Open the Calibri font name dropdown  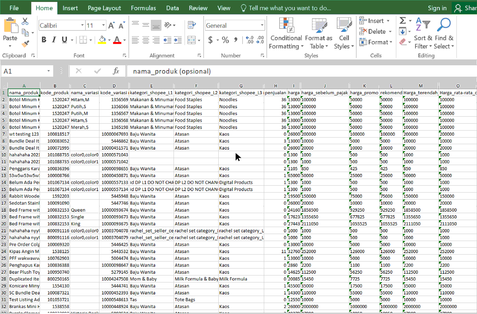point(82,25)
